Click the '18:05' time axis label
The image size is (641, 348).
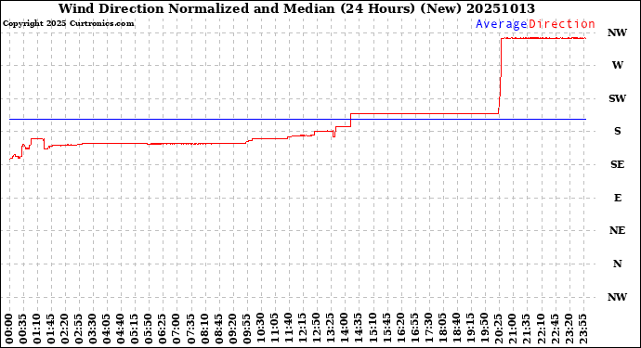coord(442,329)
